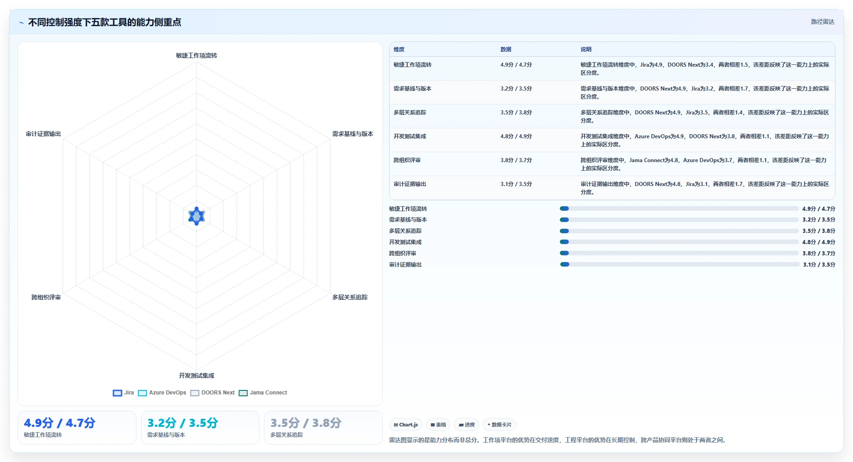Click the DOORS Next legend label
The height and width of the screenshot is (462, 853).
pos(218,393)
